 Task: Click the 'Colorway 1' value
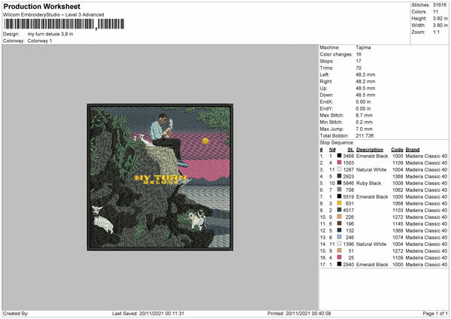40,41
